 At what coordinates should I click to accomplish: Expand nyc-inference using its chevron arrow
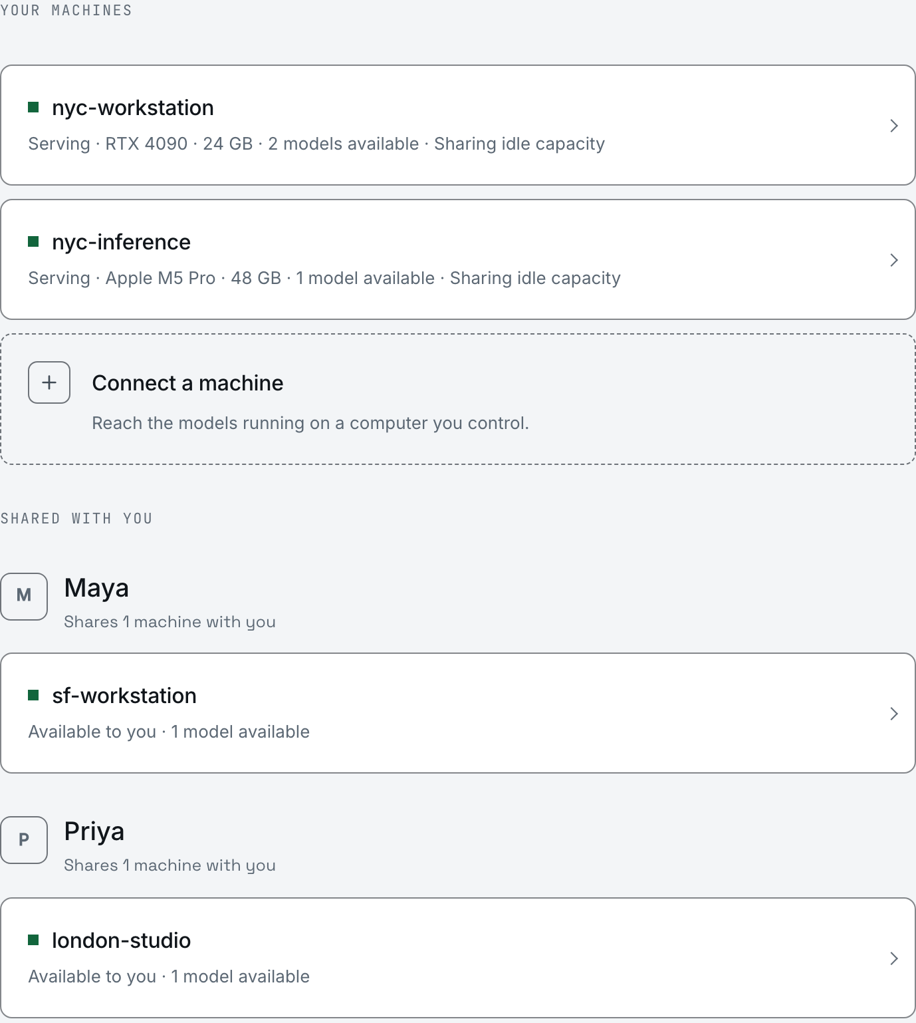[894, 260]
